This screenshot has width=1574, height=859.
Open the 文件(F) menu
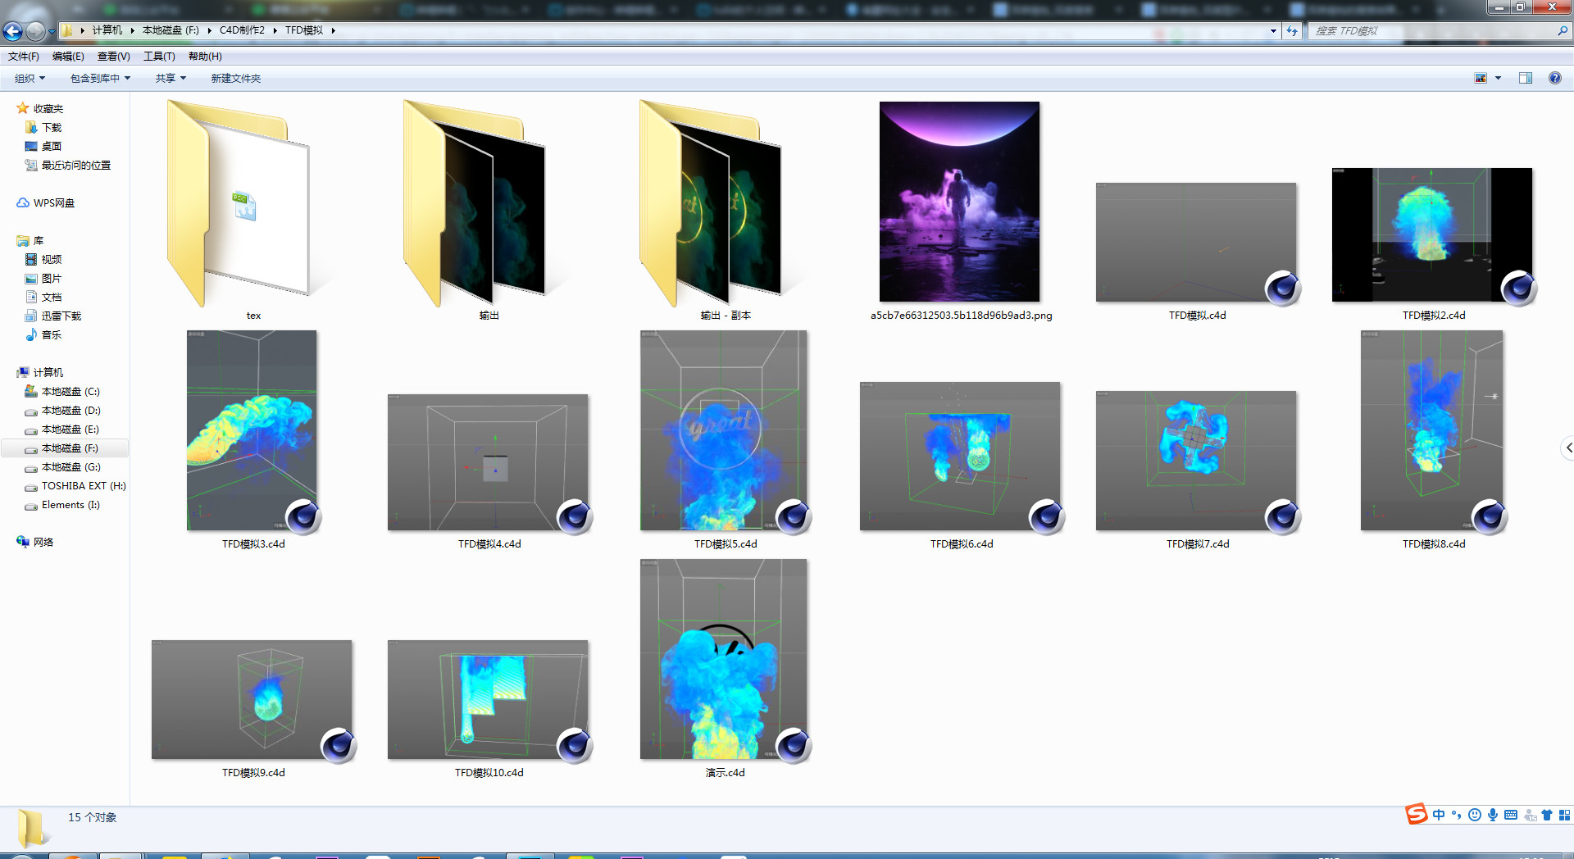tap(24, 57)
